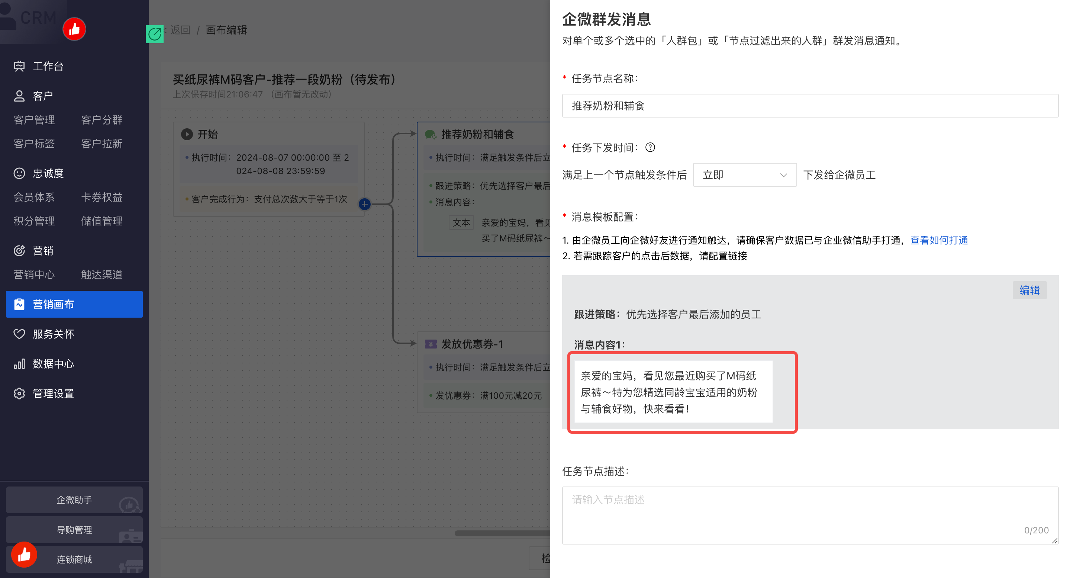Click the green share icon near 返回
The height and width of the screenshot is (578, 1070).
pyautogui.click(x=155, y=33)
